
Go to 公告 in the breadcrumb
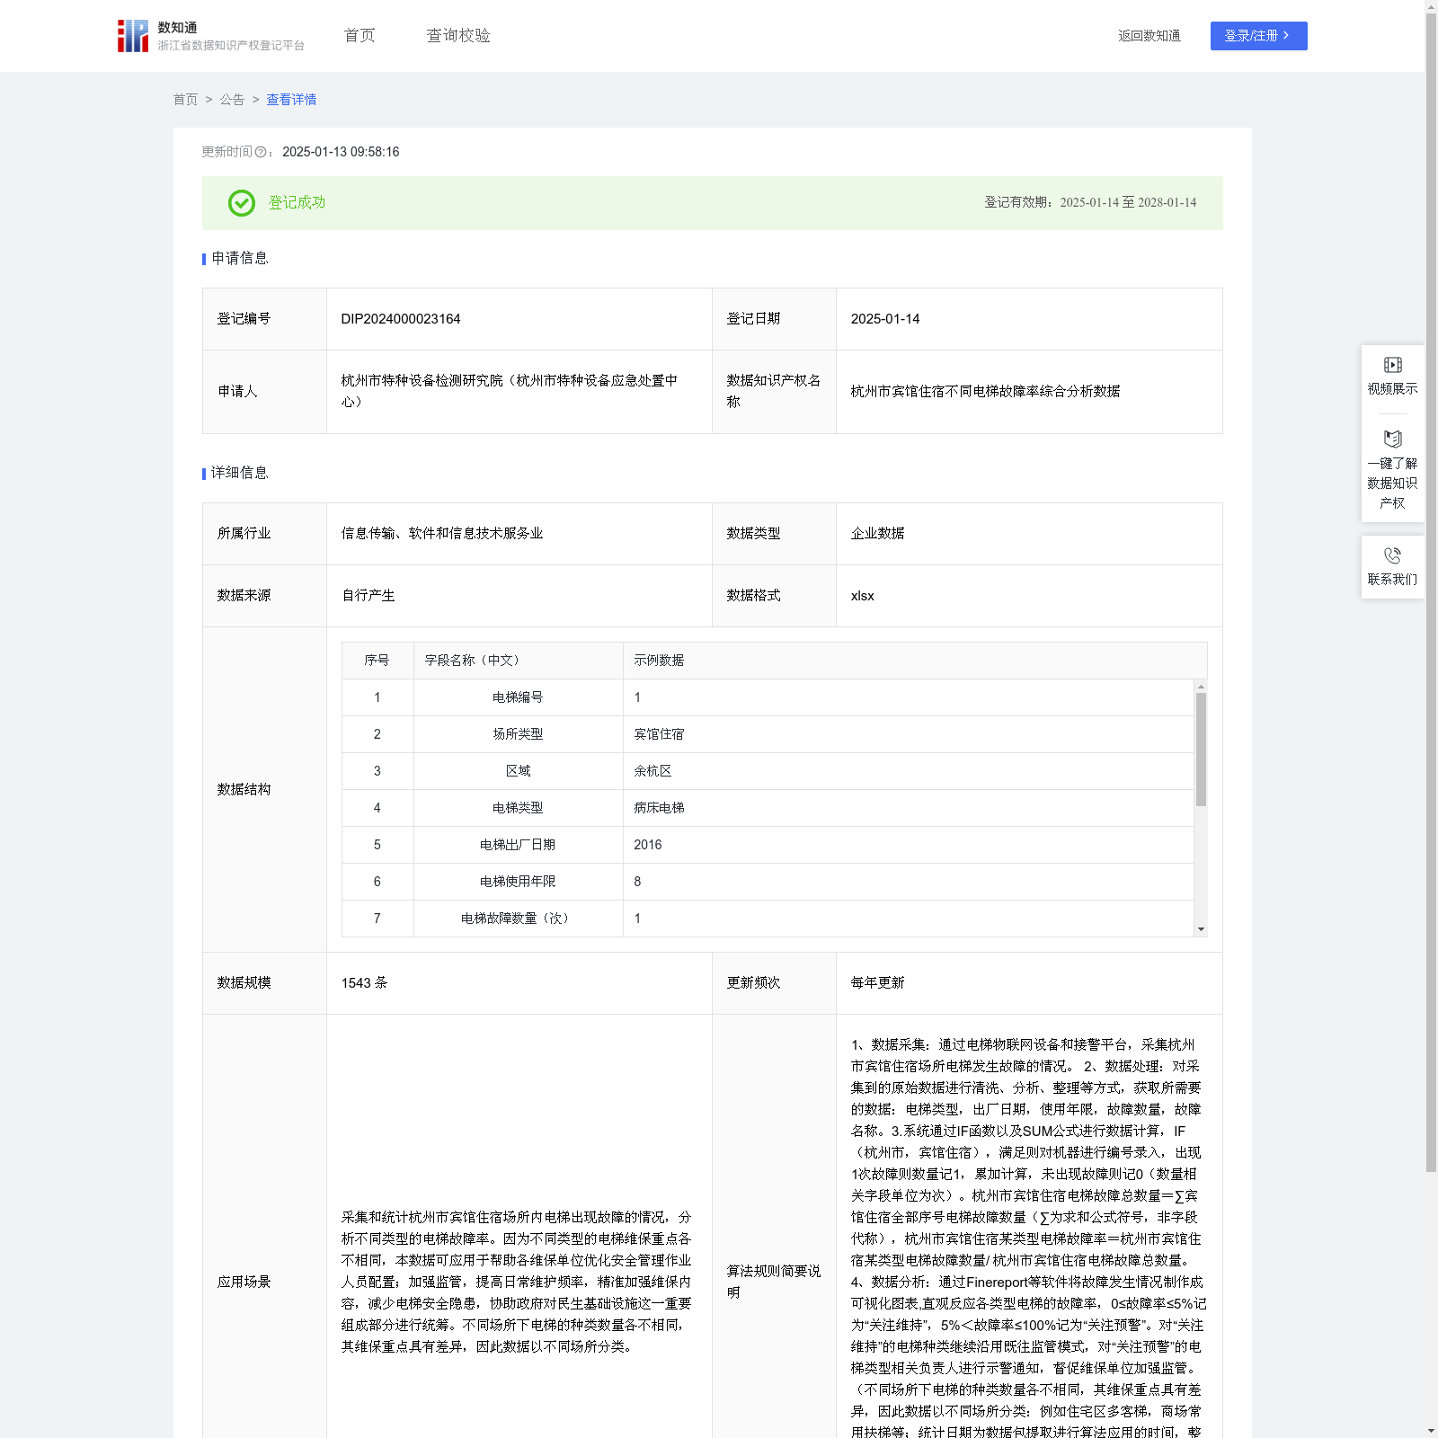pyautogui.click(x=232, y=100)
